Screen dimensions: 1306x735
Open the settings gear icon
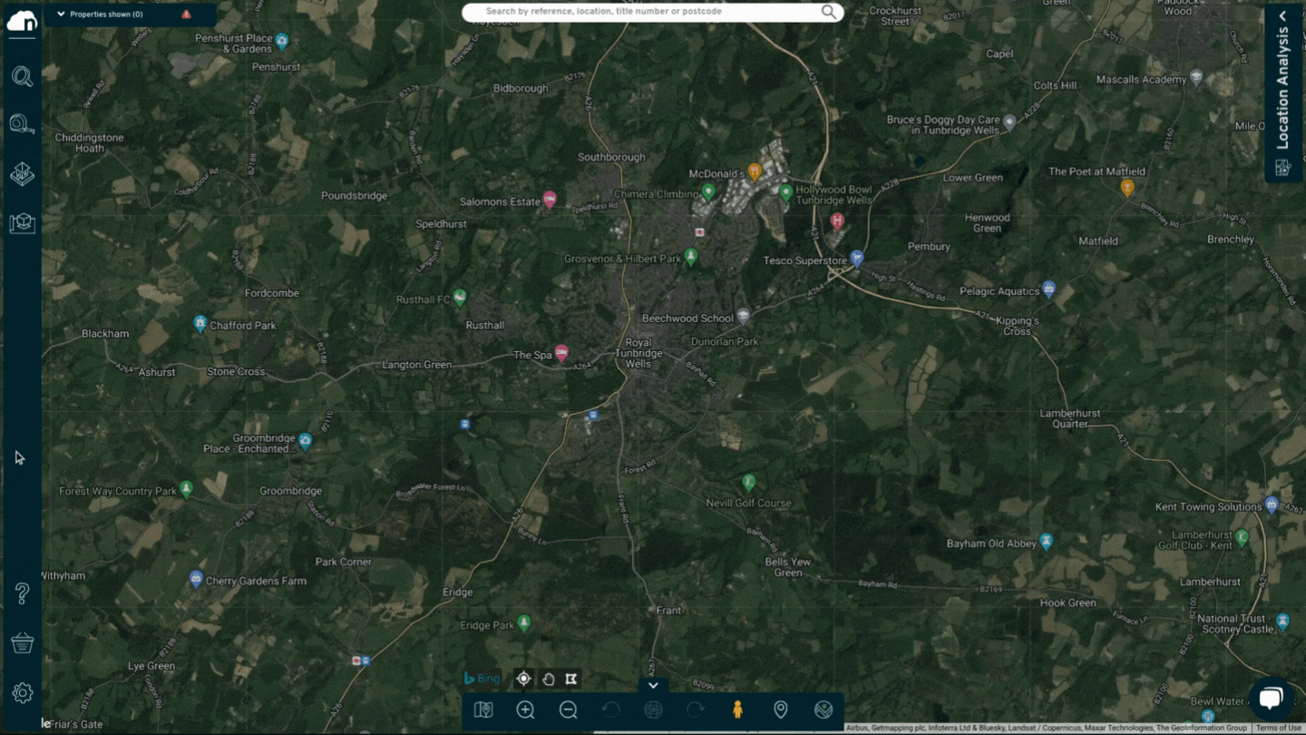[x=22, y=693]
